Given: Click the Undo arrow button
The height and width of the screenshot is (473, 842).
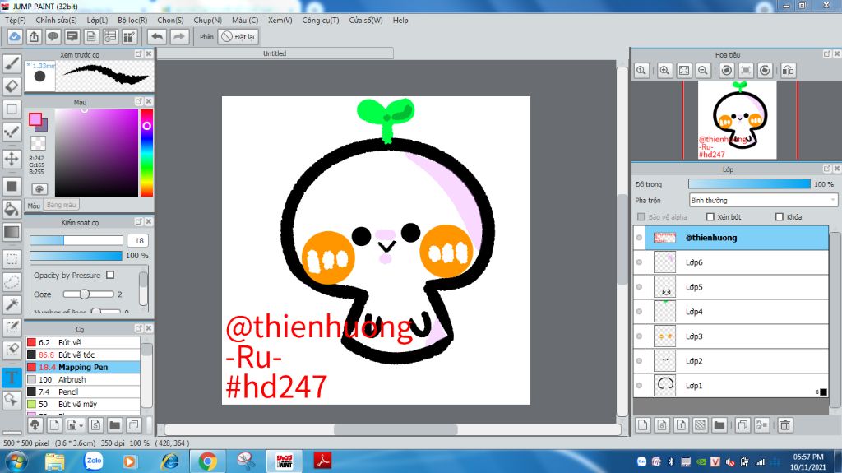Looking at the screenshot, I should tap(157, 36).
